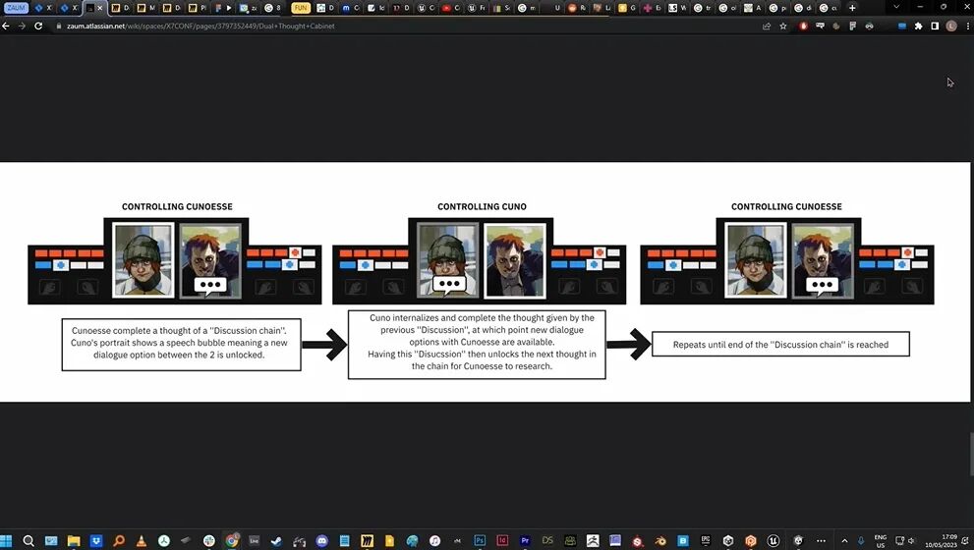
Task: Launch Blender from the taskbar
Action: click(x=660, y=541)
